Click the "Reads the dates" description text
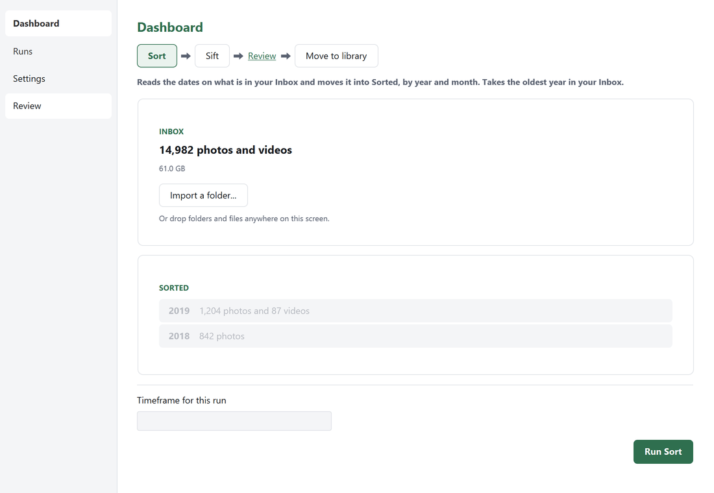714x493 pixels. tap(380, 82)
